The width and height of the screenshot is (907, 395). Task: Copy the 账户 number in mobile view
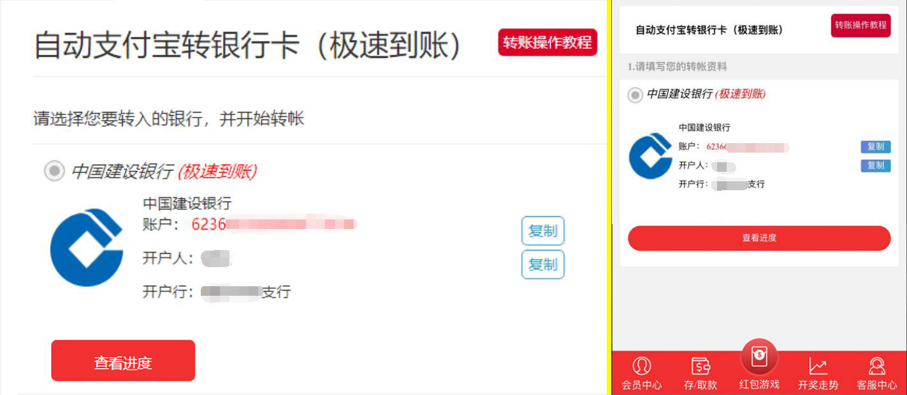[875, 147]
